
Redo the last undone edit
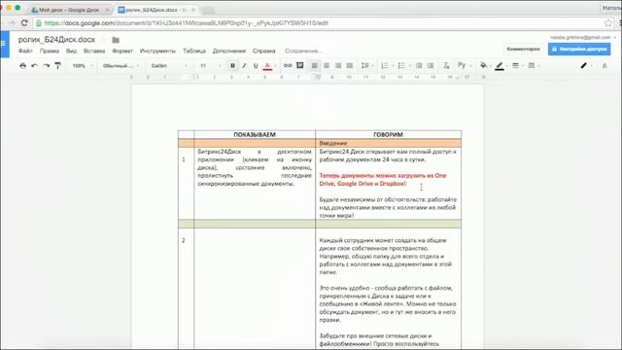(x=46, y=65)
